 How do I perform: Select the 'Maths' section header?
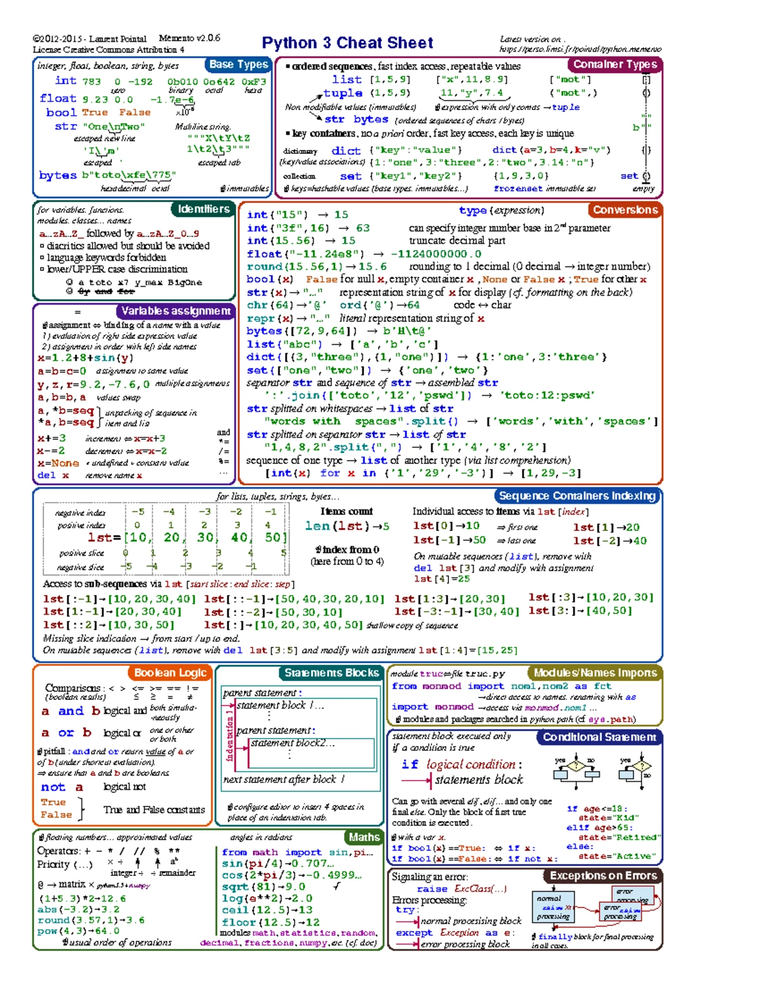pyautogui.click(x=364, y=837)
